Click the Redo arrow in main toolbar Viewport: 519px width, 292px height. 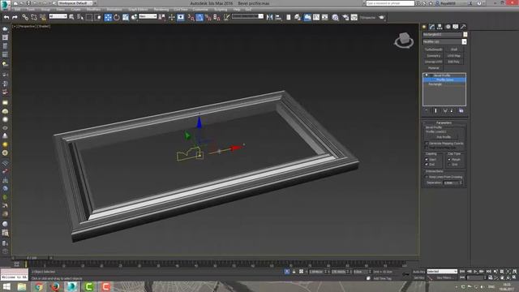pyautogui.click(x=15, y=17)
